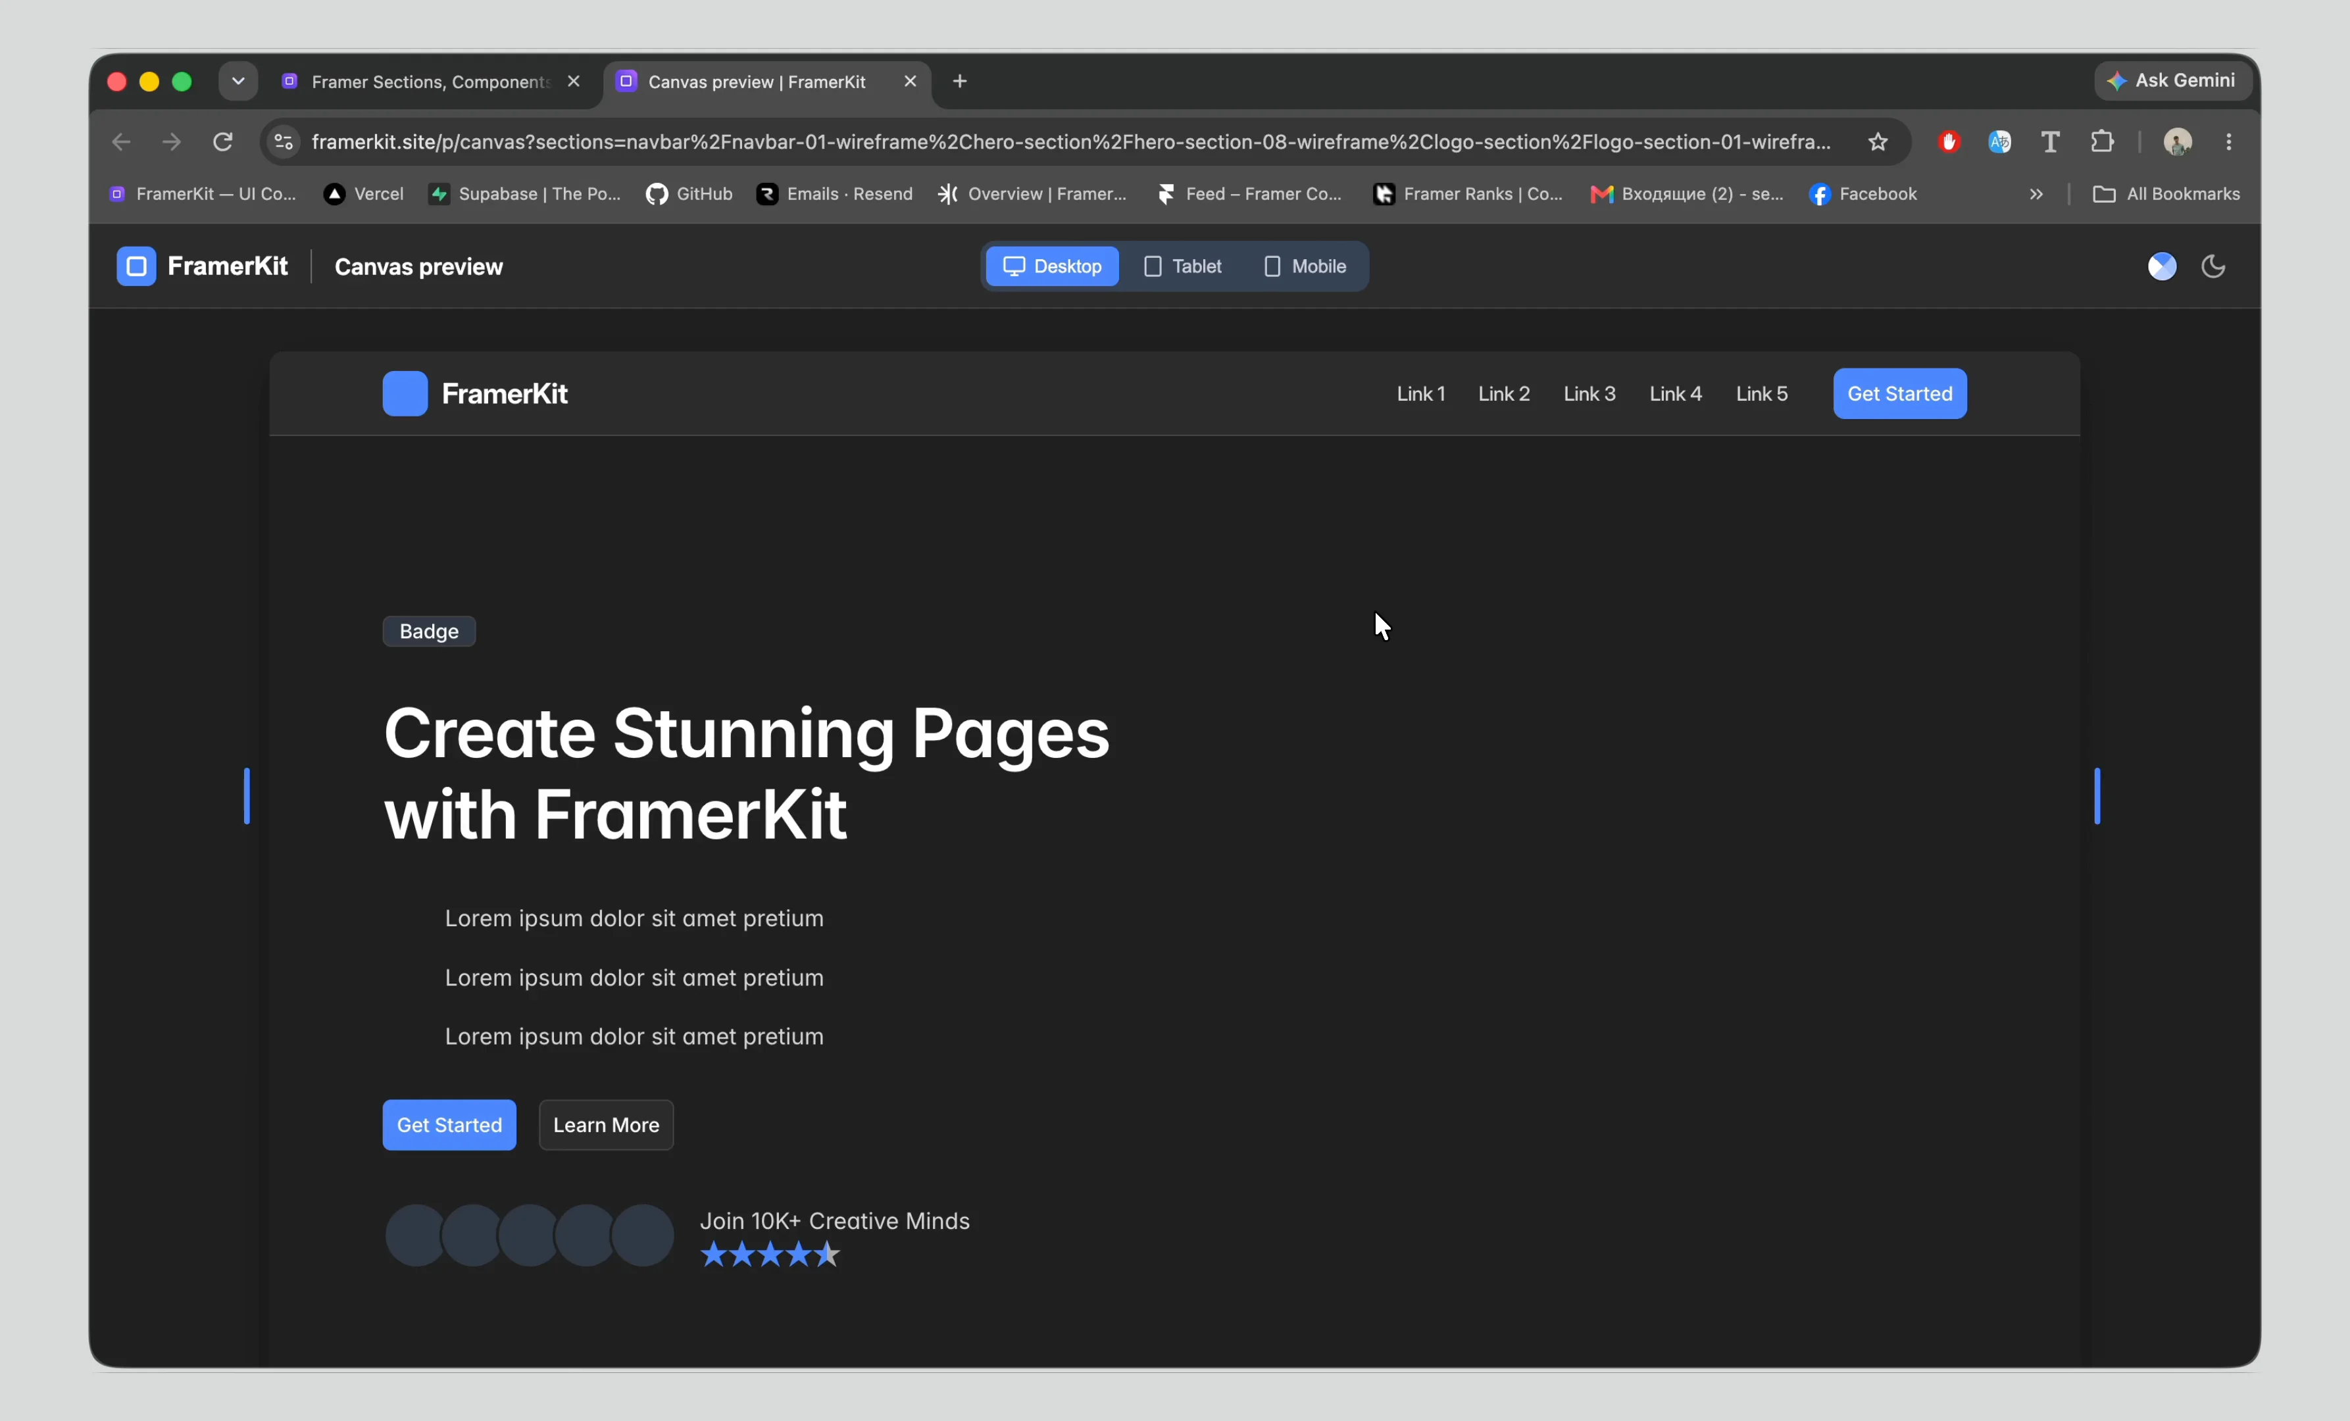
Task: Open the Emails · Resend bookmark
Action: coord(834,193)
